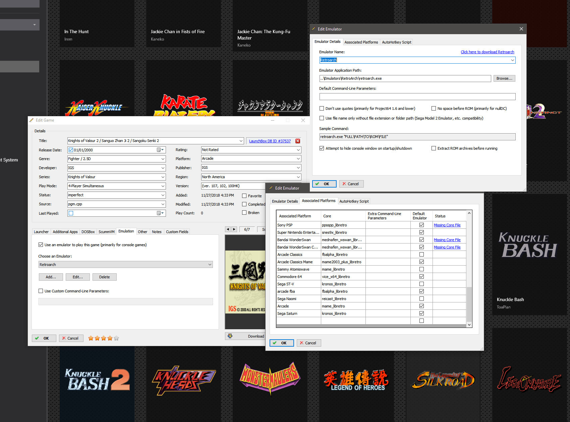Open the Emulator Name dropdown
Screen dimensions: 570x422
click(512, 60)
